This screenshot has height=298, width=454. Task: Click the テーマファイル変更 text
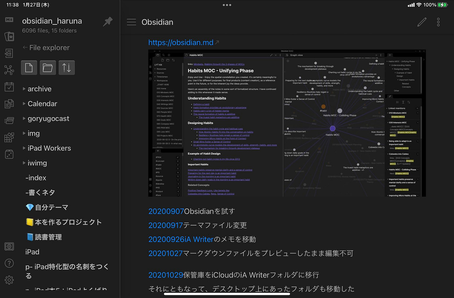[x=215, y=225]
